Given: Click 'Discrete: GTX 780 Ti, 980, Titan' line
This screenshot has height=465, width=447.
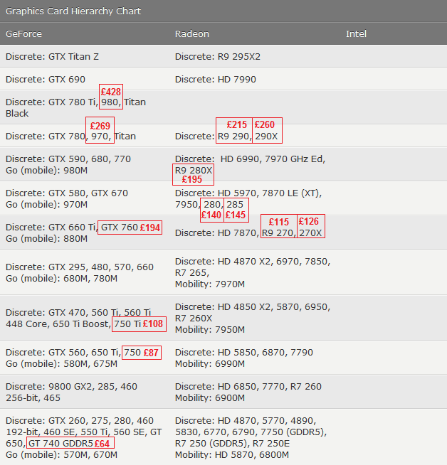Looking at the screenshot, I should click(75, 102).
